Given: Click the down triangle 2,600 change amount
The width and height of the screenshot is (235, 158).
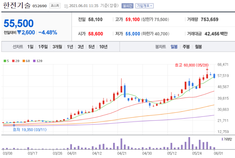Looking at the screenshot, I should tap(26, 32).
